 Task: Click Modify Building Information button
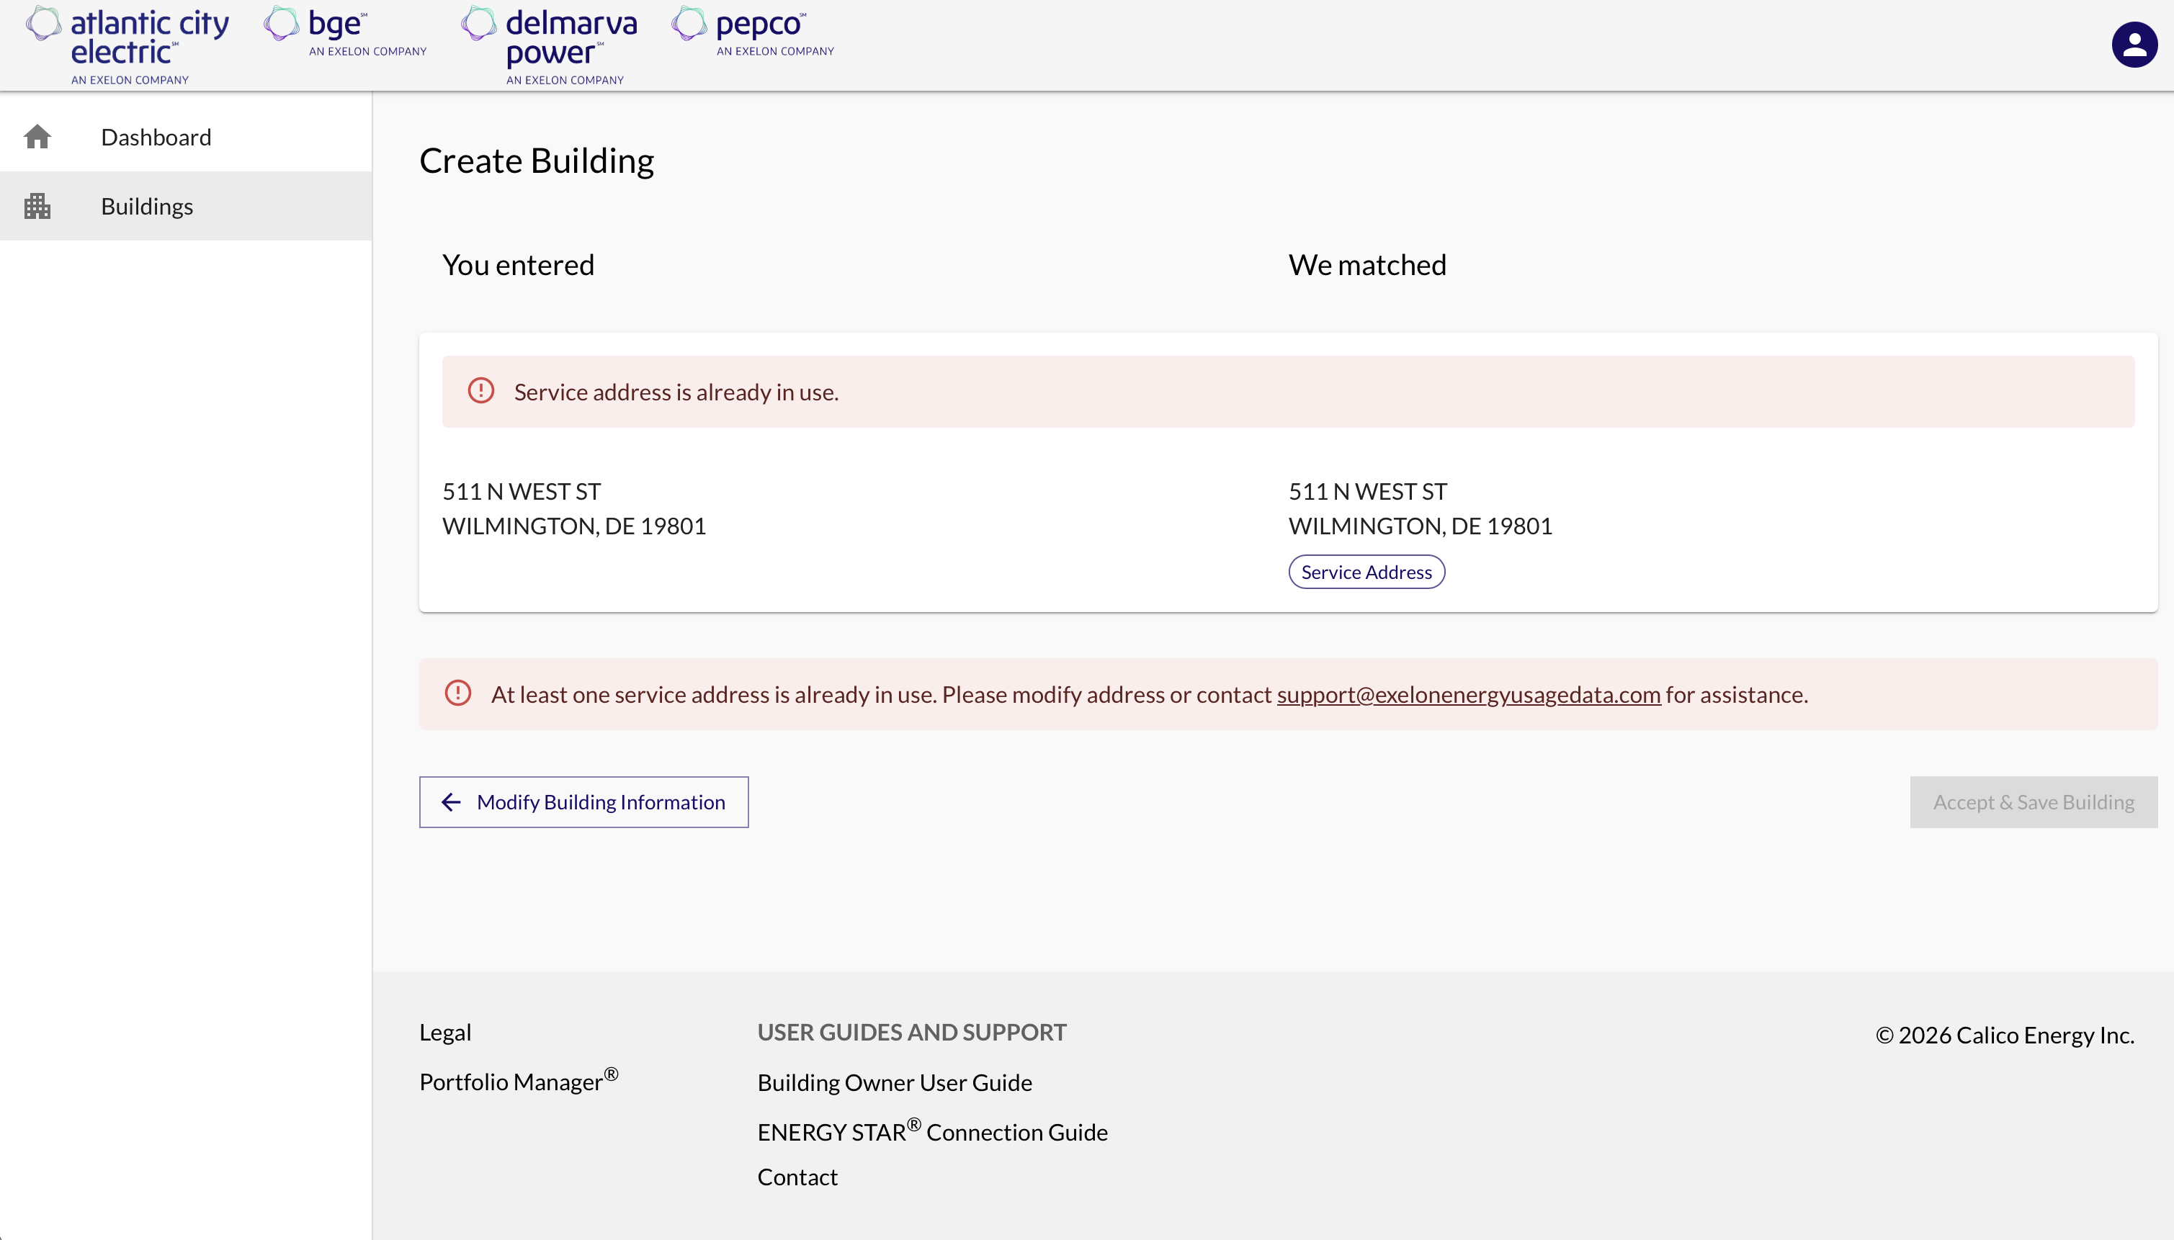(583, 802)
